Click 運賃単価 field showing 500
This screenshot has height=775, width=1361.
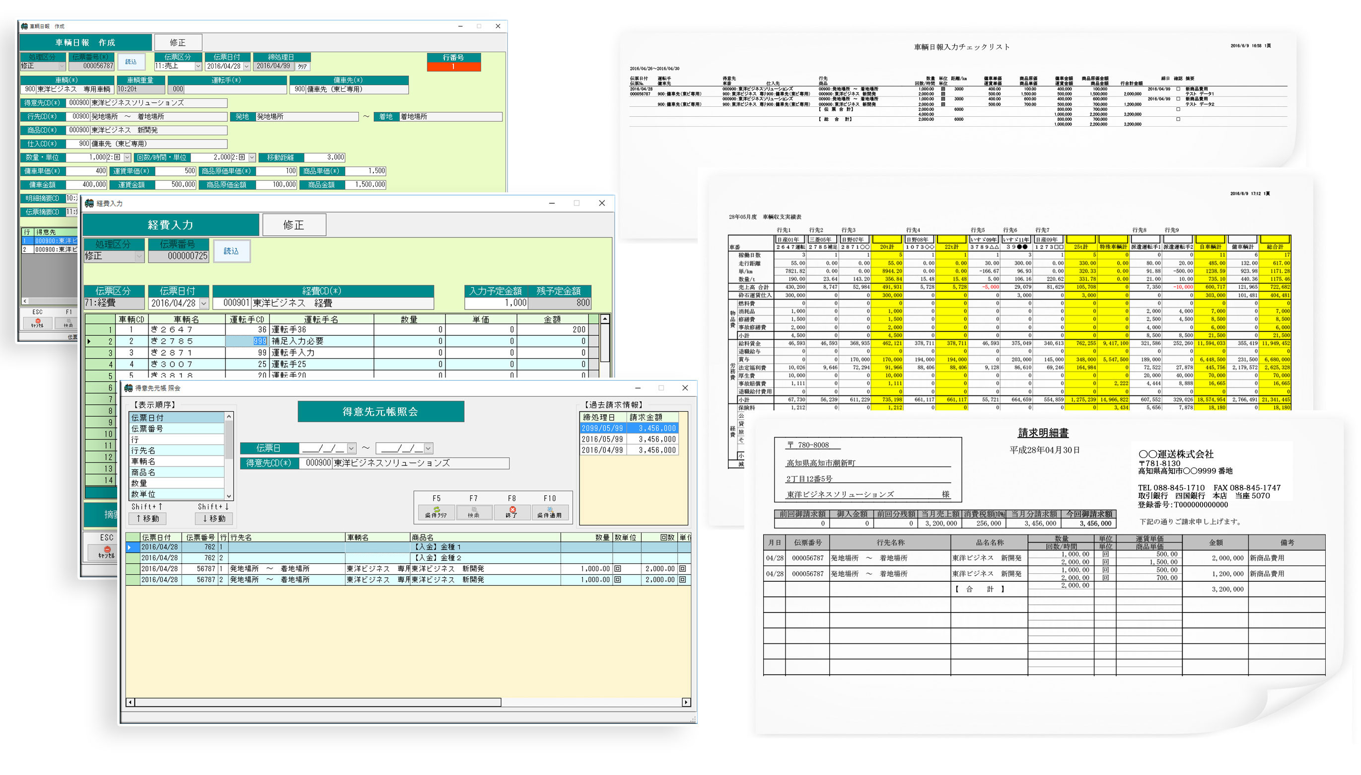[x=175, y=171]
